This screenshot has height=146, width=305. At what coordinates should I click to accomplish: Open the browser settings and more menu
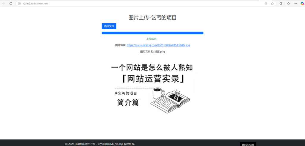295,4
